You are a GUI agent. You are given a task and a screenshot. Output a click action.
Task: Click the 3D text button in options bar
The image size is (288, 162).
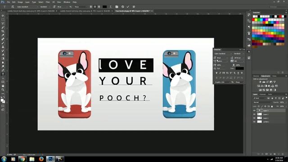click(x=134, y=7)
